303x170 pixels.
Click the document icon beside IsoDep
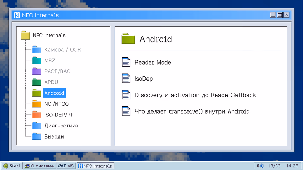point(126,78)
